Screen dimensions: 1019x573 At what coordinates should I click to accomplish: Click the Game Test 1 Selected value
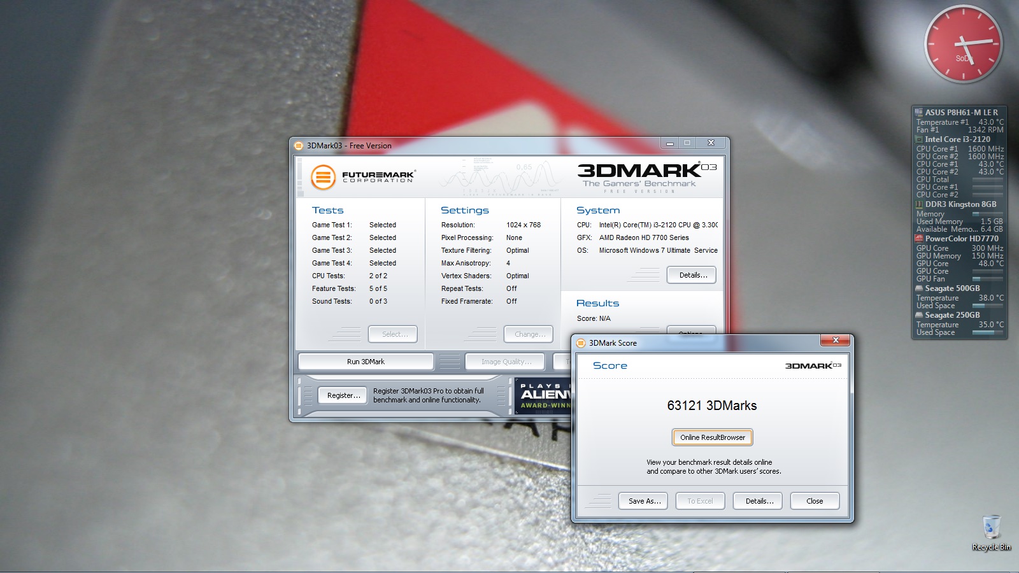click(x=383, y=225)
